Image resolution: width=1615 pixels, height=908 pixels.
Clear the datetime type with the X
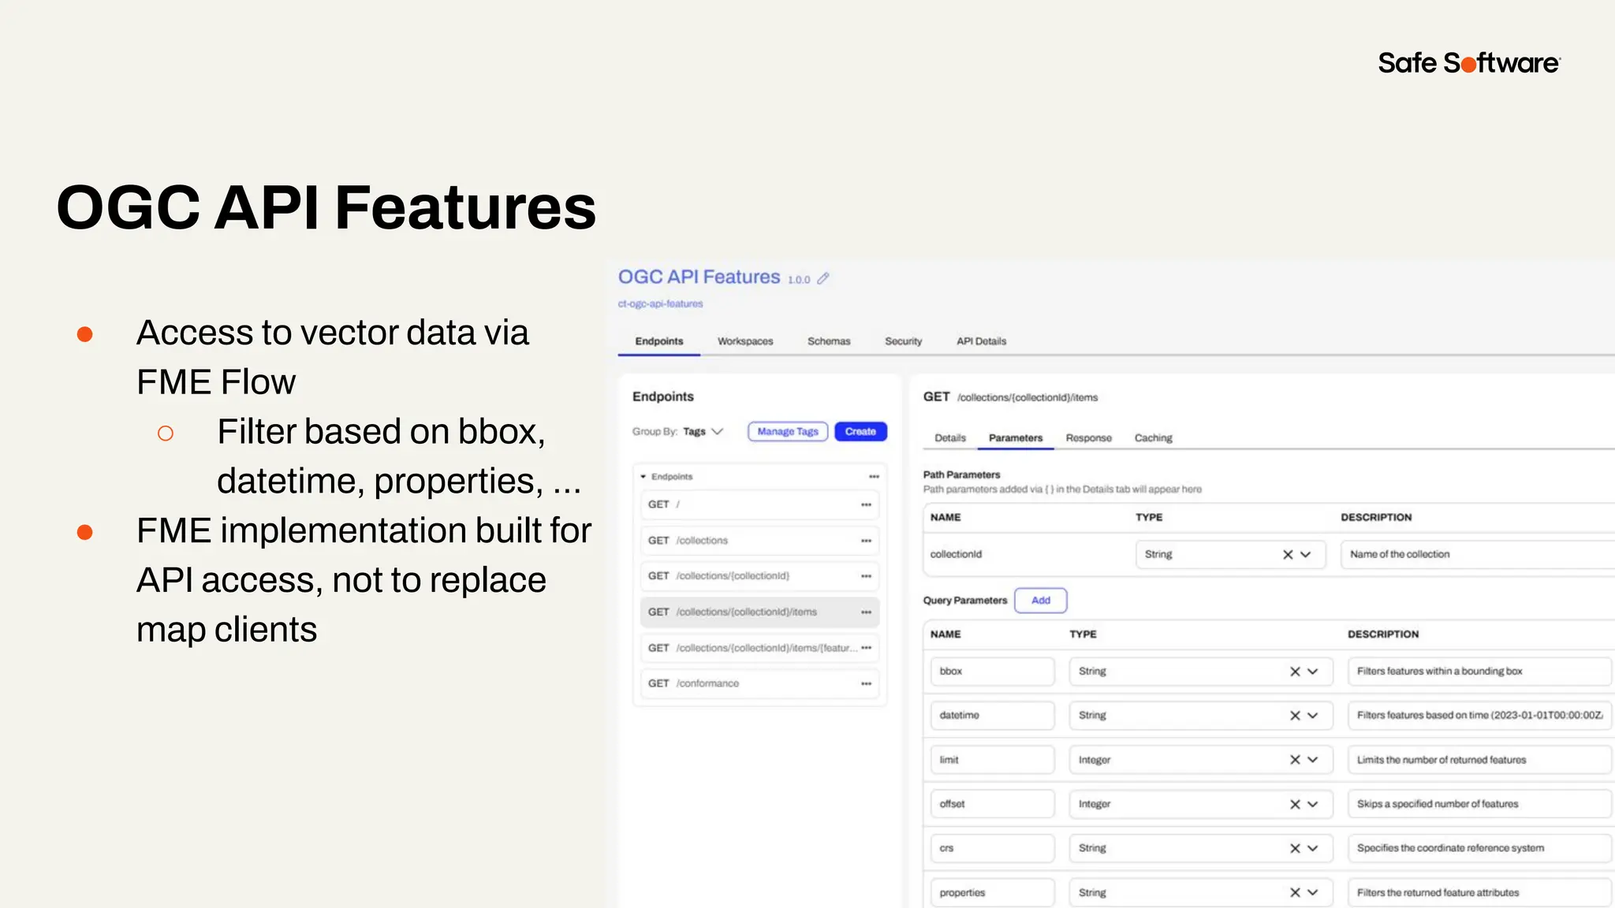[1295, 716]
